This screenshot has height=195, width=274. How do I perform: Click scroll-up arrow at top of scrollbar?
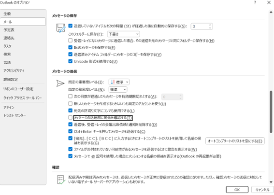coord(271,12)
